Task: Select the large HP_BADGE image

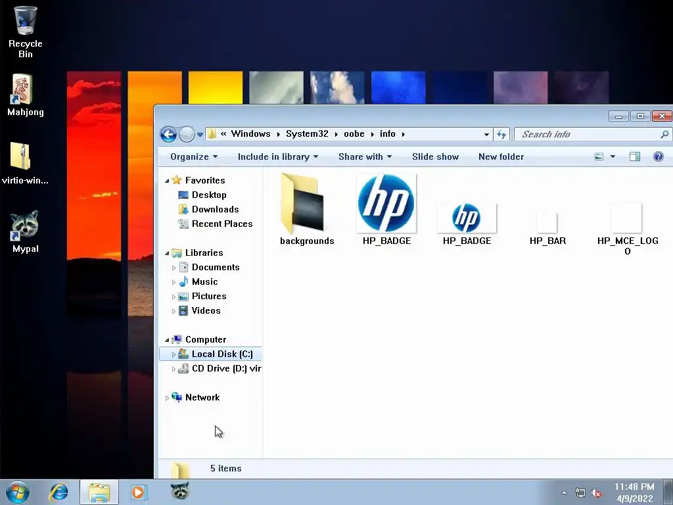Action: 386,209
